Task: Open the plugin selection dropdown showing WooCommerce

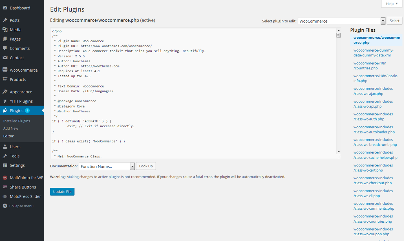Action: click(383, 21)
